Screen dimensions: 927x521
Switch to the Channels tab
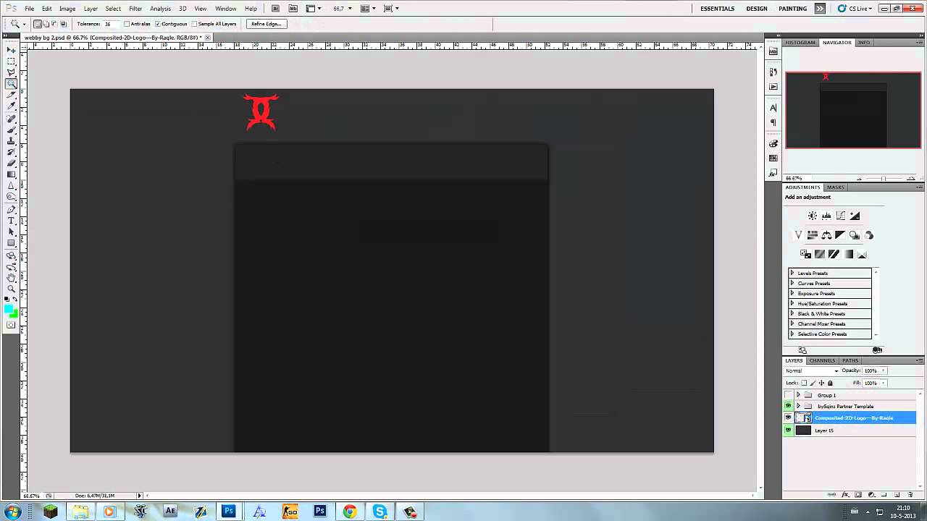822,360
